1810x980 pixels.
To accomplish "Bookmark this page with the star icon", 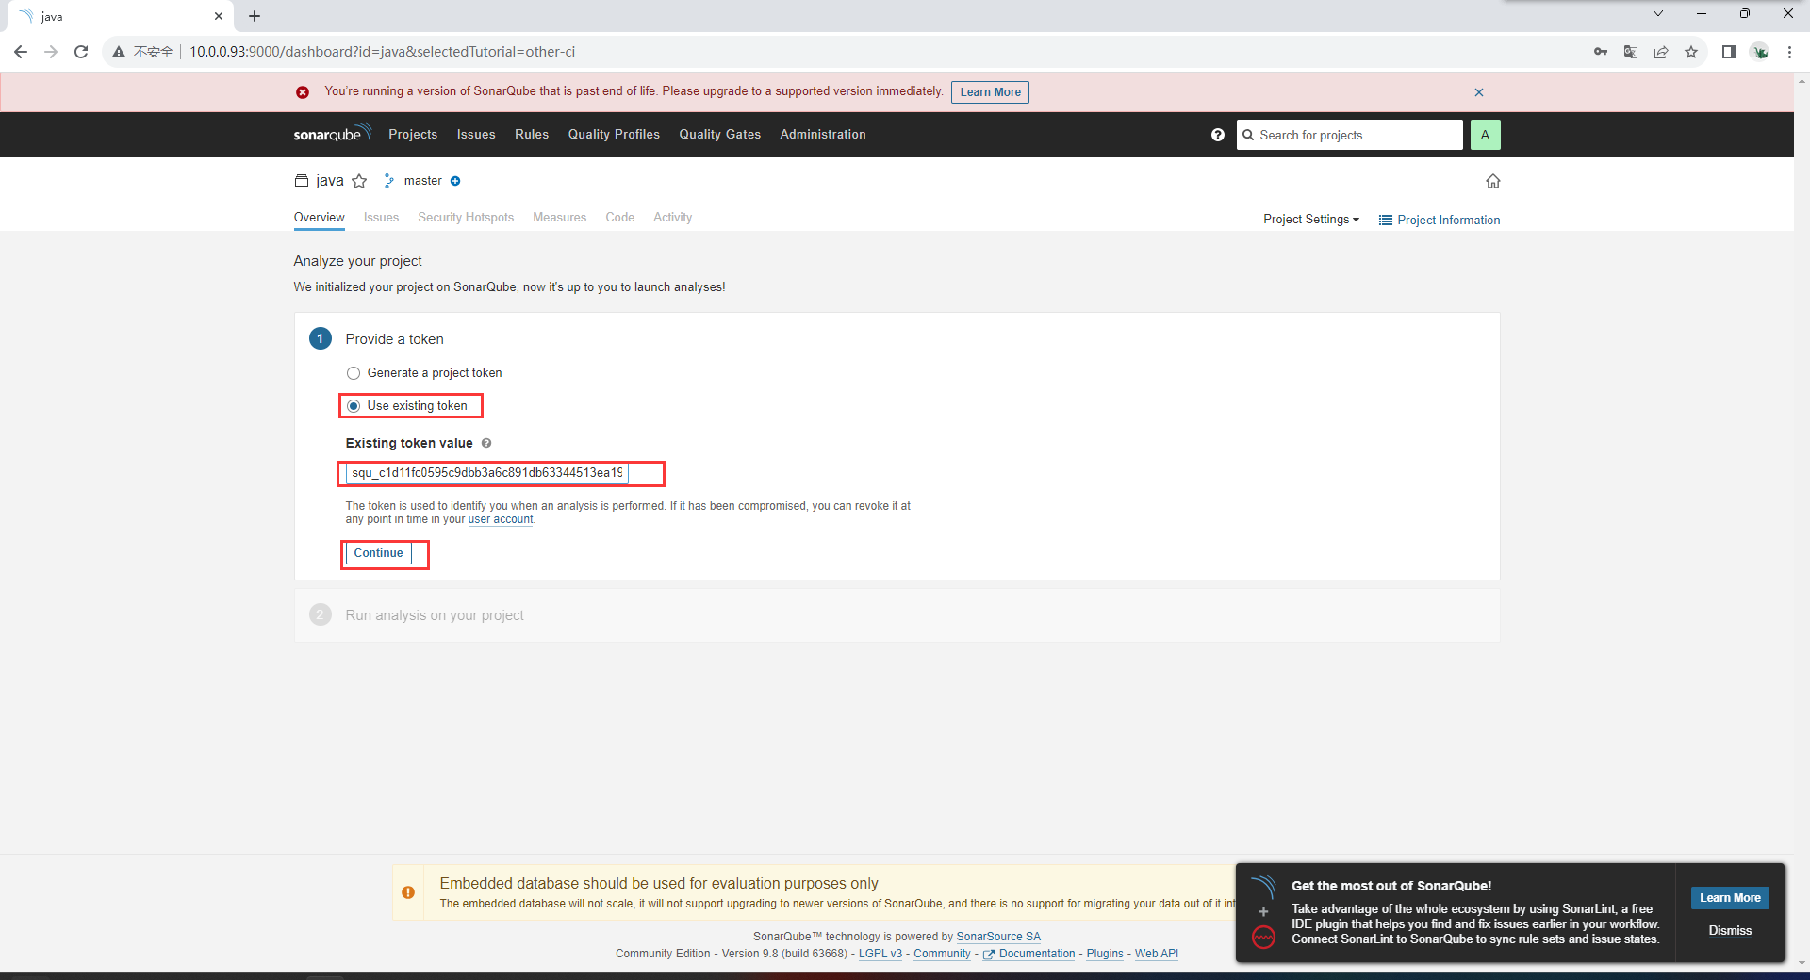I will pos(1691,52).
